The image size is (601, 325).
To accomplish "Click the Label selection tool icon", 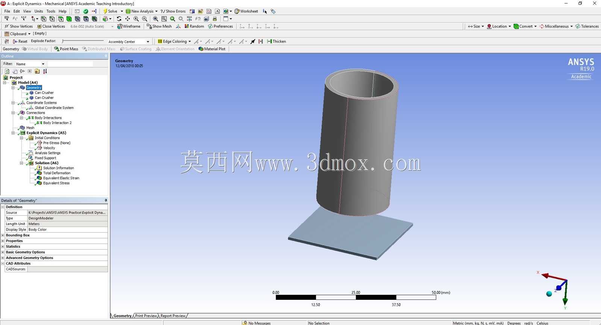I will tap(7, 19).
